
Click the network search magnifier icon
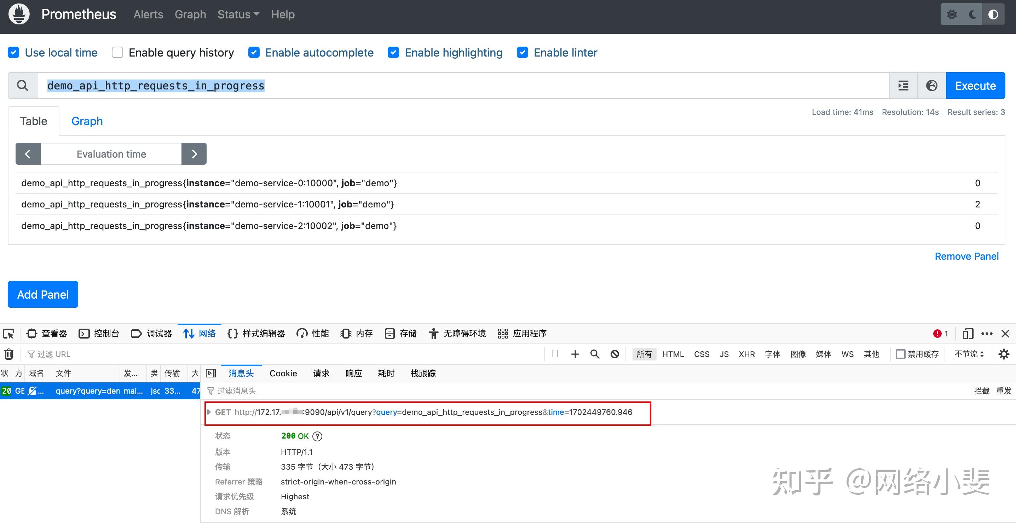(x=595, y=354)
